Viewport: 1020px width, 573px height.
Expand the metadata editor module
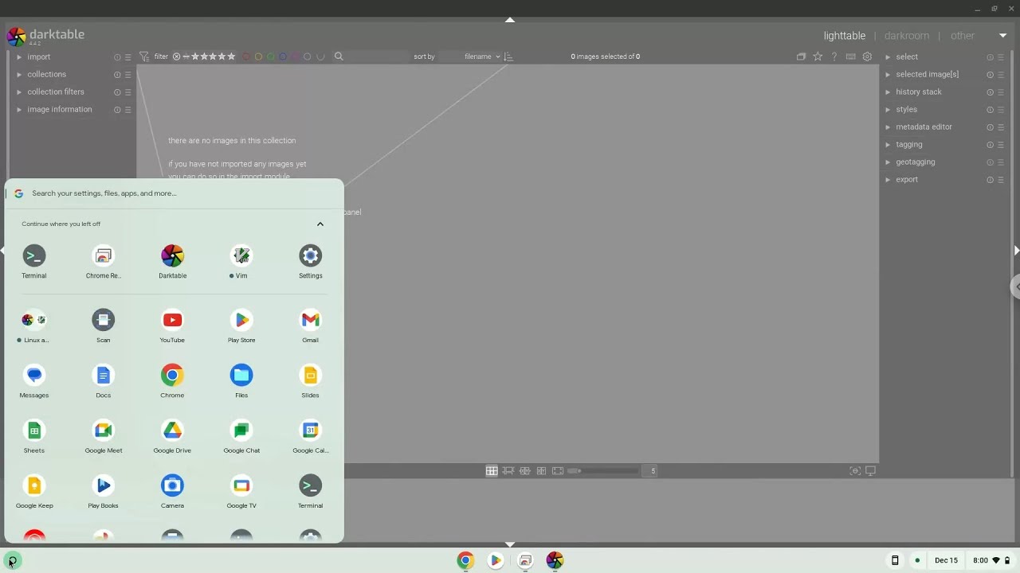pyautogui.click(x=924, y=127)
